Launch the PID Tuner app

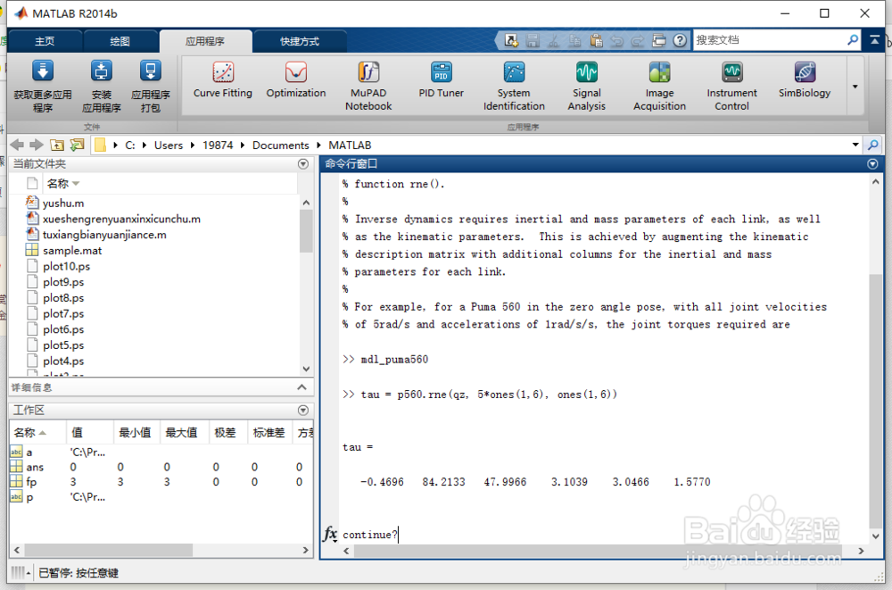(x=441, y=80)
